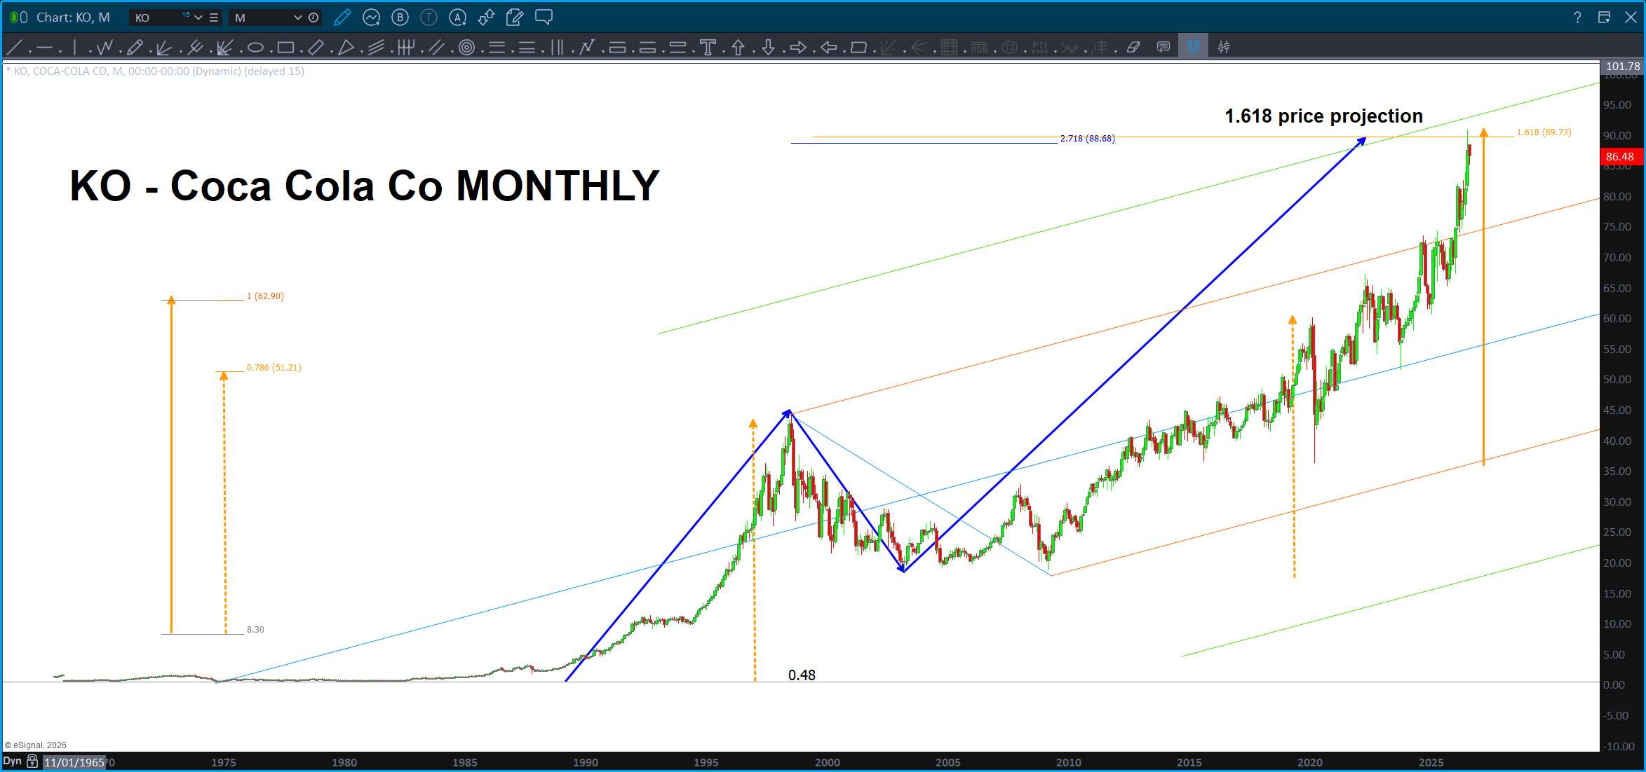This screenshot has height=772, width=1646.
Task: Select the horizontal line tool
Action: tap(44, 48)
